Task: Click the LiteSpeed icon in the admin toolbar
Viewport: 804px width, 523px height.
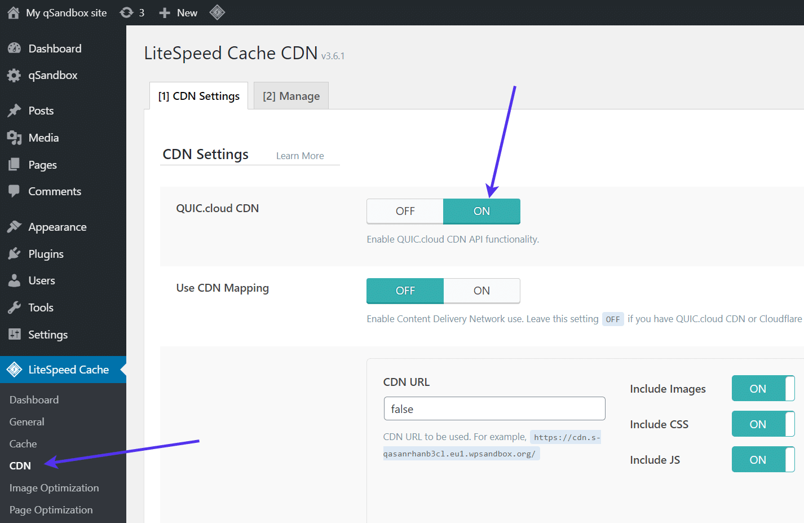Action: (217, 12)
